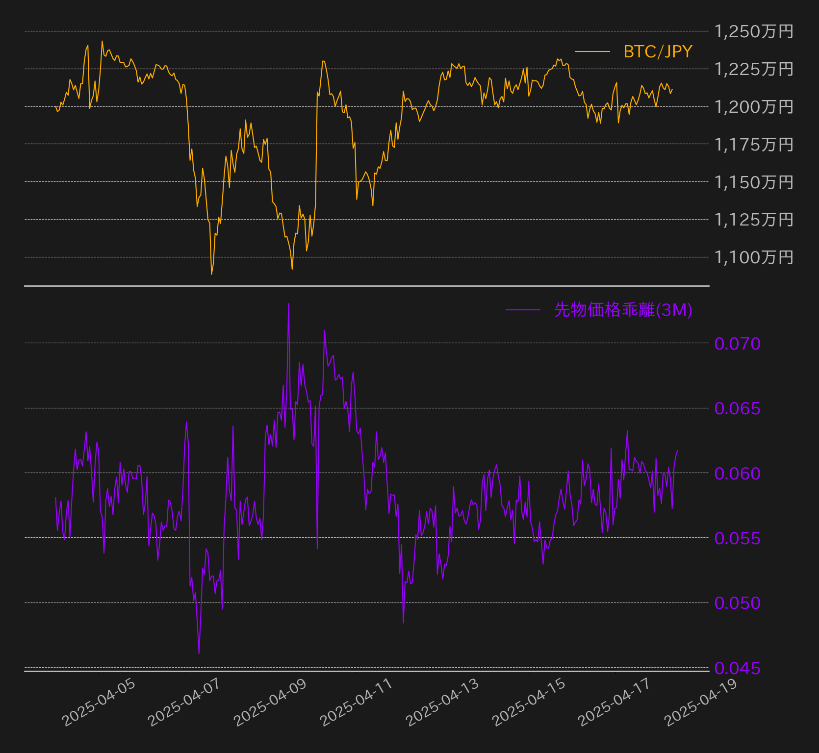This screenshot has width=819, height=753.
Task: Select the 0.055 axis value
Action: pyautogui.click(x=738, y=538)
